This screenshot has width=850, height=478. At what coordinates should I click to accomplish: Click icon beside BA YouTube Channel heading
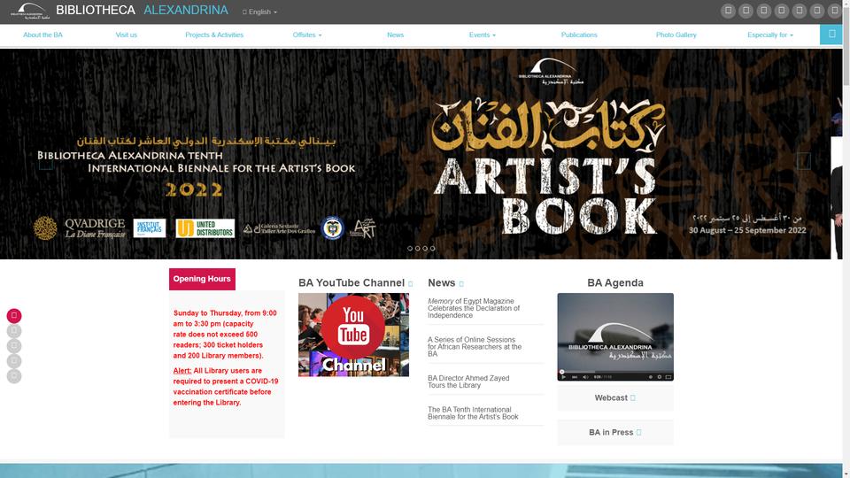(410, 284)
